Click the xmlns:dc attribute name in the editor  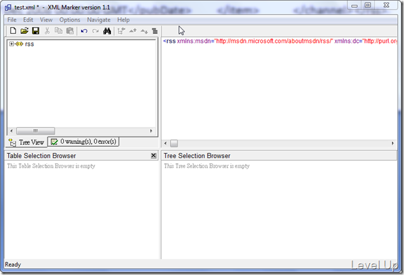pos(347,41)
